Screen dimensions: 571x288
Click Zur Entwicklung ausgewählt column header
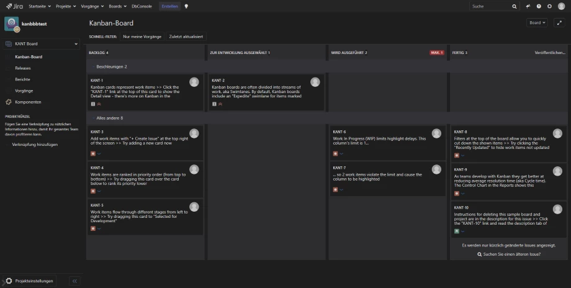(x=240, y=53)
